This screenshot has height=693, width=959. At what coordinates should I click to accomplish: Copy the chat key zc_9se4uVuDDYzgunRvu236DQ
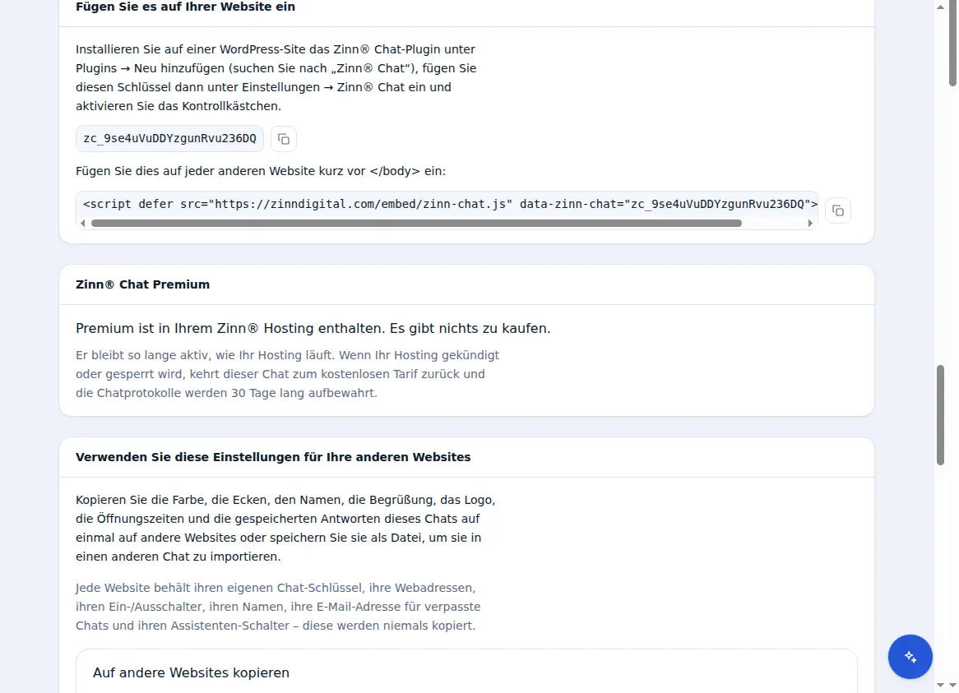pos(284,139)
